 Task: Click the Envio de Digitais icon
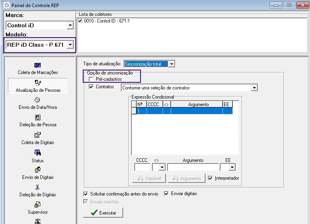38,170
